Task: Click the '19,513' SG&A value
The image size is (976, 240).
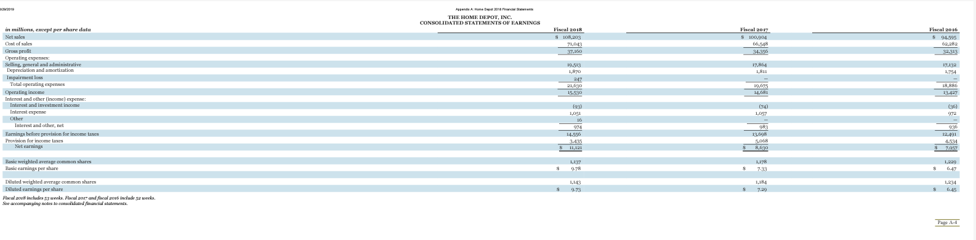Action: click(x=574, y=65)
